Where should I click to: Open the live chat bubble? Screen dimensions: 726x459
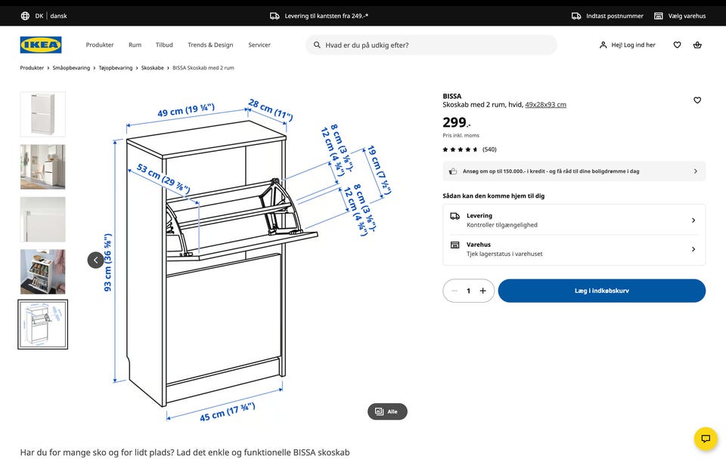click(706, 438)
